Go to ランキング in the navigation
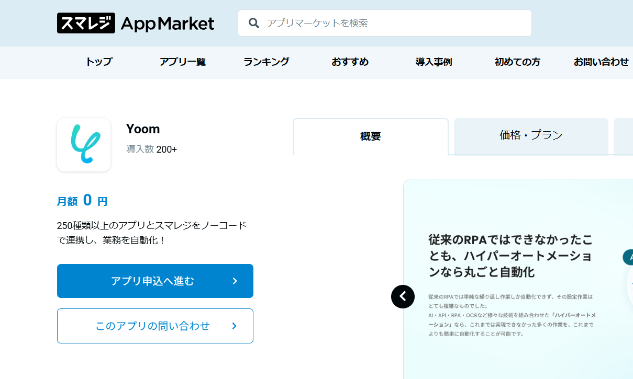The image size is (633, 379). (x=266, y=62)
